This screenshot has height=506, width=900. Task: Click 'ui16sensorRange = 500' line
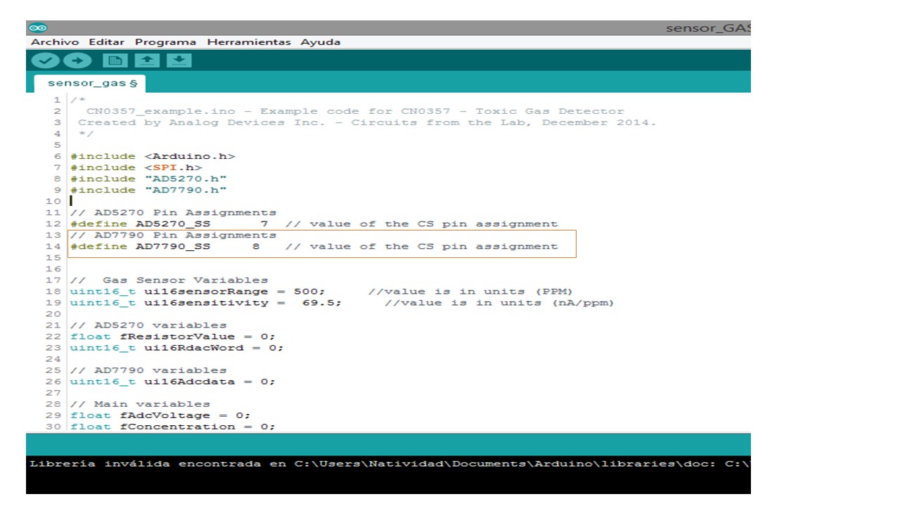point(321,292)
